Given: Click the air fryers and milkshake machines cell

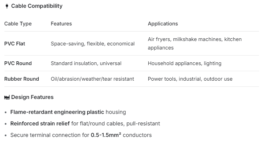Looking at the screenshot, I should [194, 43].
